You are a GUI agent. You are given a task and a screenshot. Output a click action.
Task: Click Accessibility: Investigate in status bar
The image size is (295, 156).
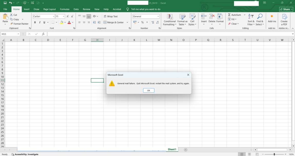25,154
